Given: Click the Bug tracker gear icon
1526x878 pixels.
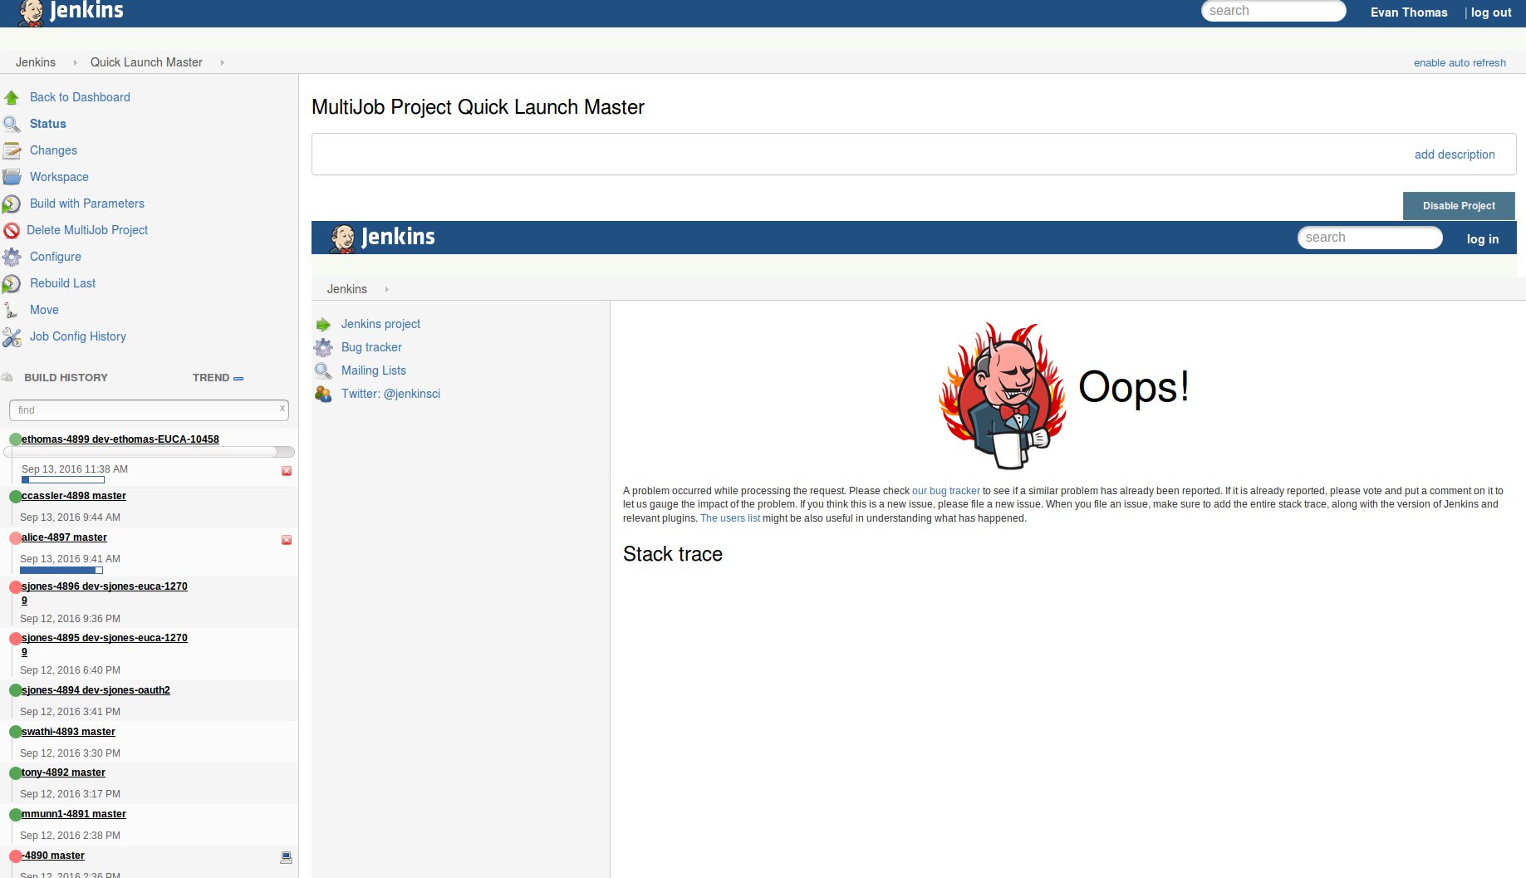Looking at the screenshot, I should point(323,347).
